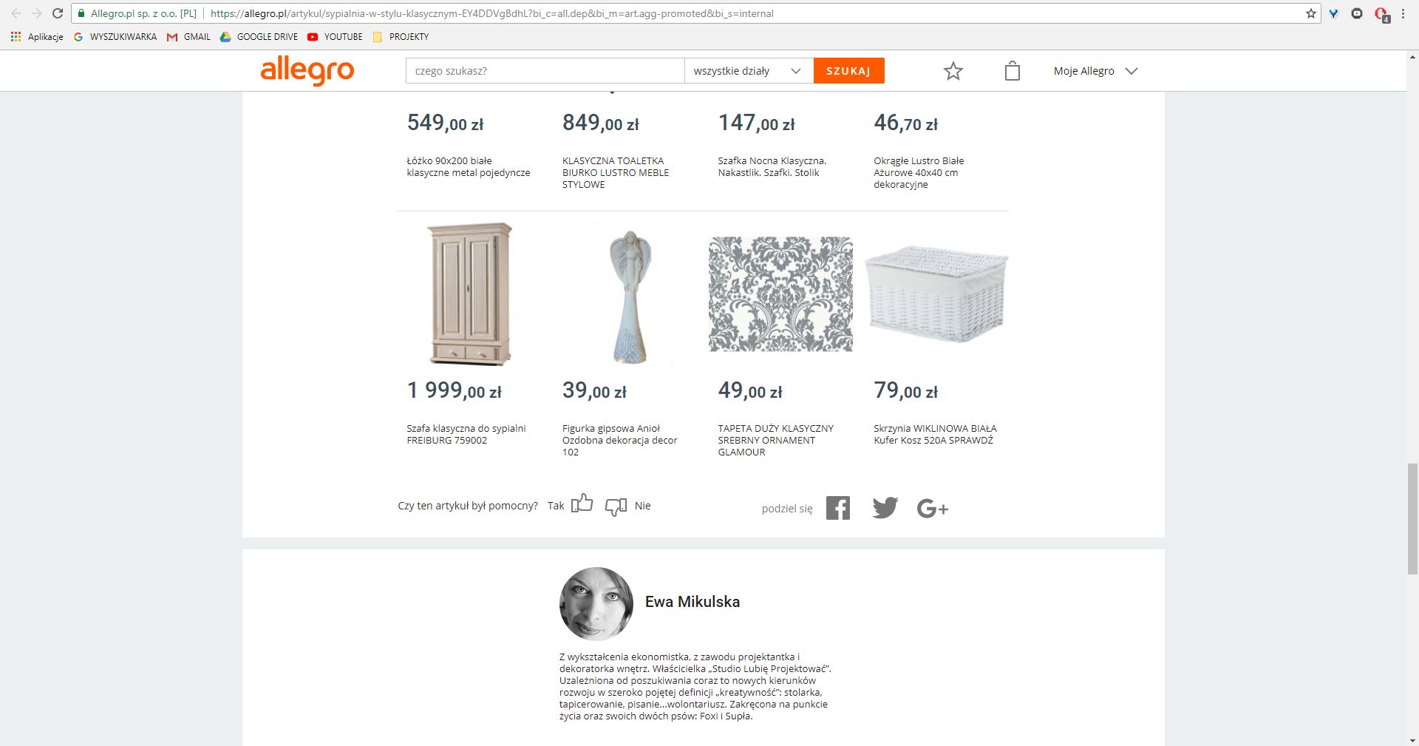Expand the wszystkie działy category dropdown
The width and height of the screenshot is (1419, 746).
pos(749,71)
